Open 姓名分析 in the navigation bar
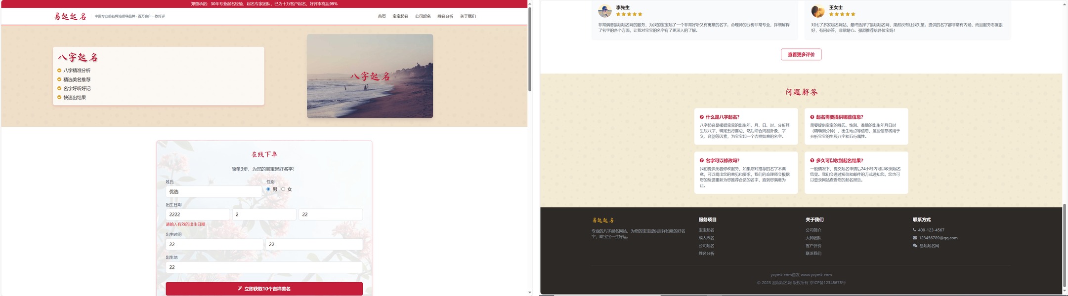 click(x=445, y=16)
